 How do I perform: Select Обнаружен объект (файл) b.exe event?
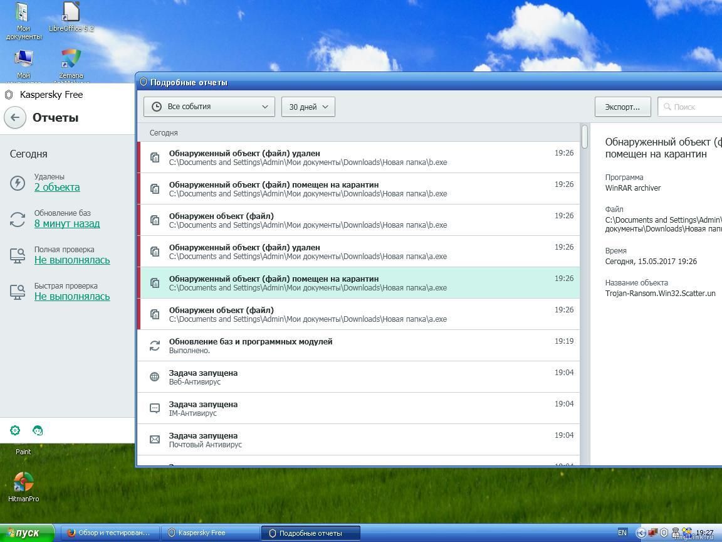[358, 220]
